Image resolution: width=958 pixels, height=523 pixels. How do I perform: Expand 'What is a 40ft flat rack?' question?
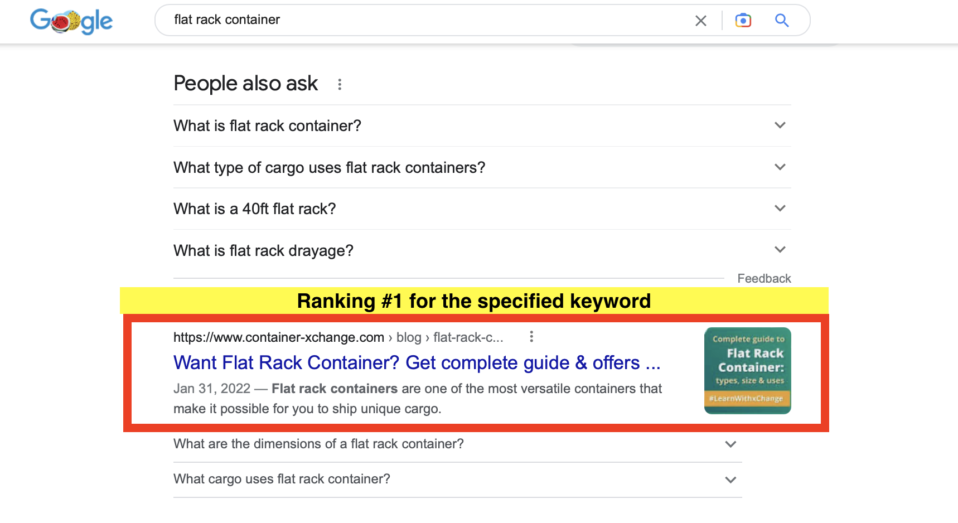[x=482, y=209]
